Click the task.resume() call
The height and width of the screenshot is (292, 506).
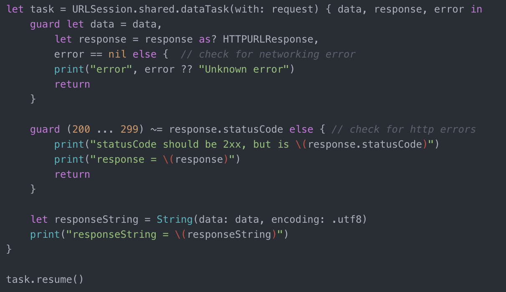(45, 279)
